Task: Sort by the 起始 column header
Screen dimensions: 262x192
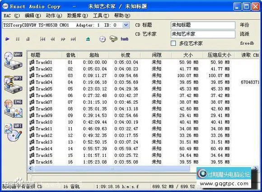Action: point(94,55)
